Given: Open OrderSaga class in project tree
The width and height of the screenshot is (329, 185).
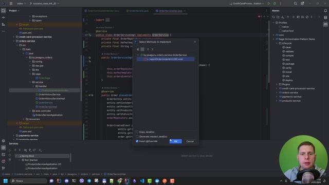Looking at the screenshot, I should tap(43, 78).
